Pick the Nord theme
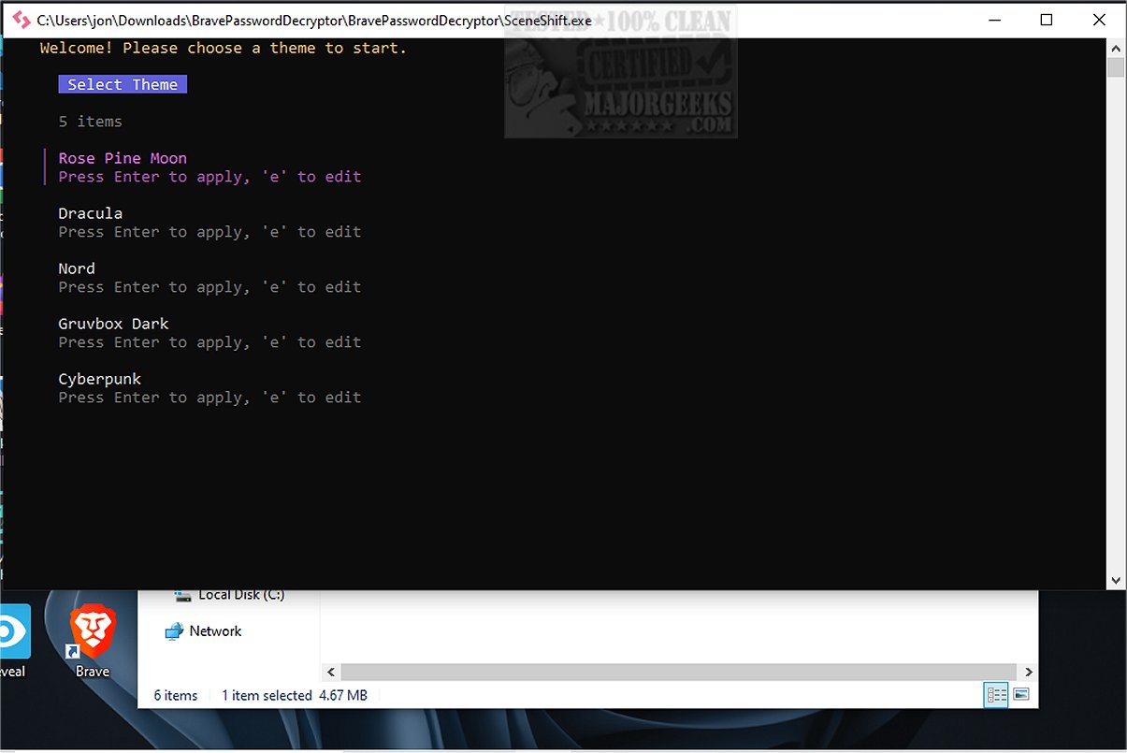 (x=77, y=269)
